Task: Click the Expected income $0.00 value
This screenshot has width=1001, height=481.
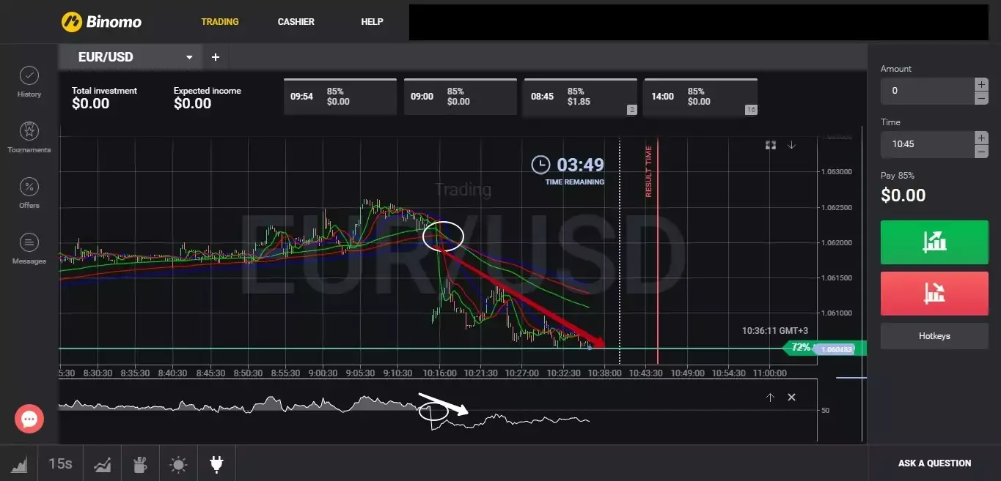Action: (193, 104)
